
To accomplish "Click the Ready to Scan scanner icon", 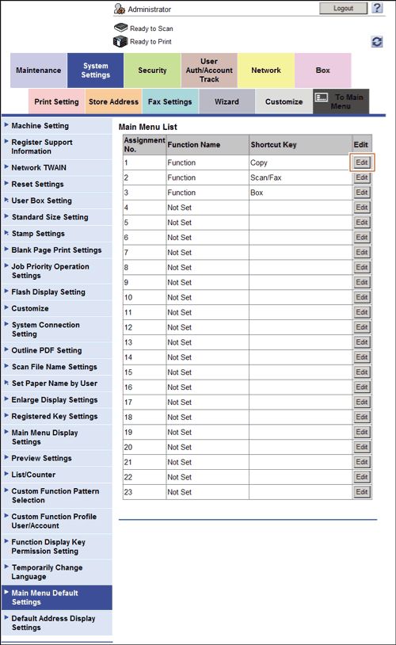I will tap(121, 28).
